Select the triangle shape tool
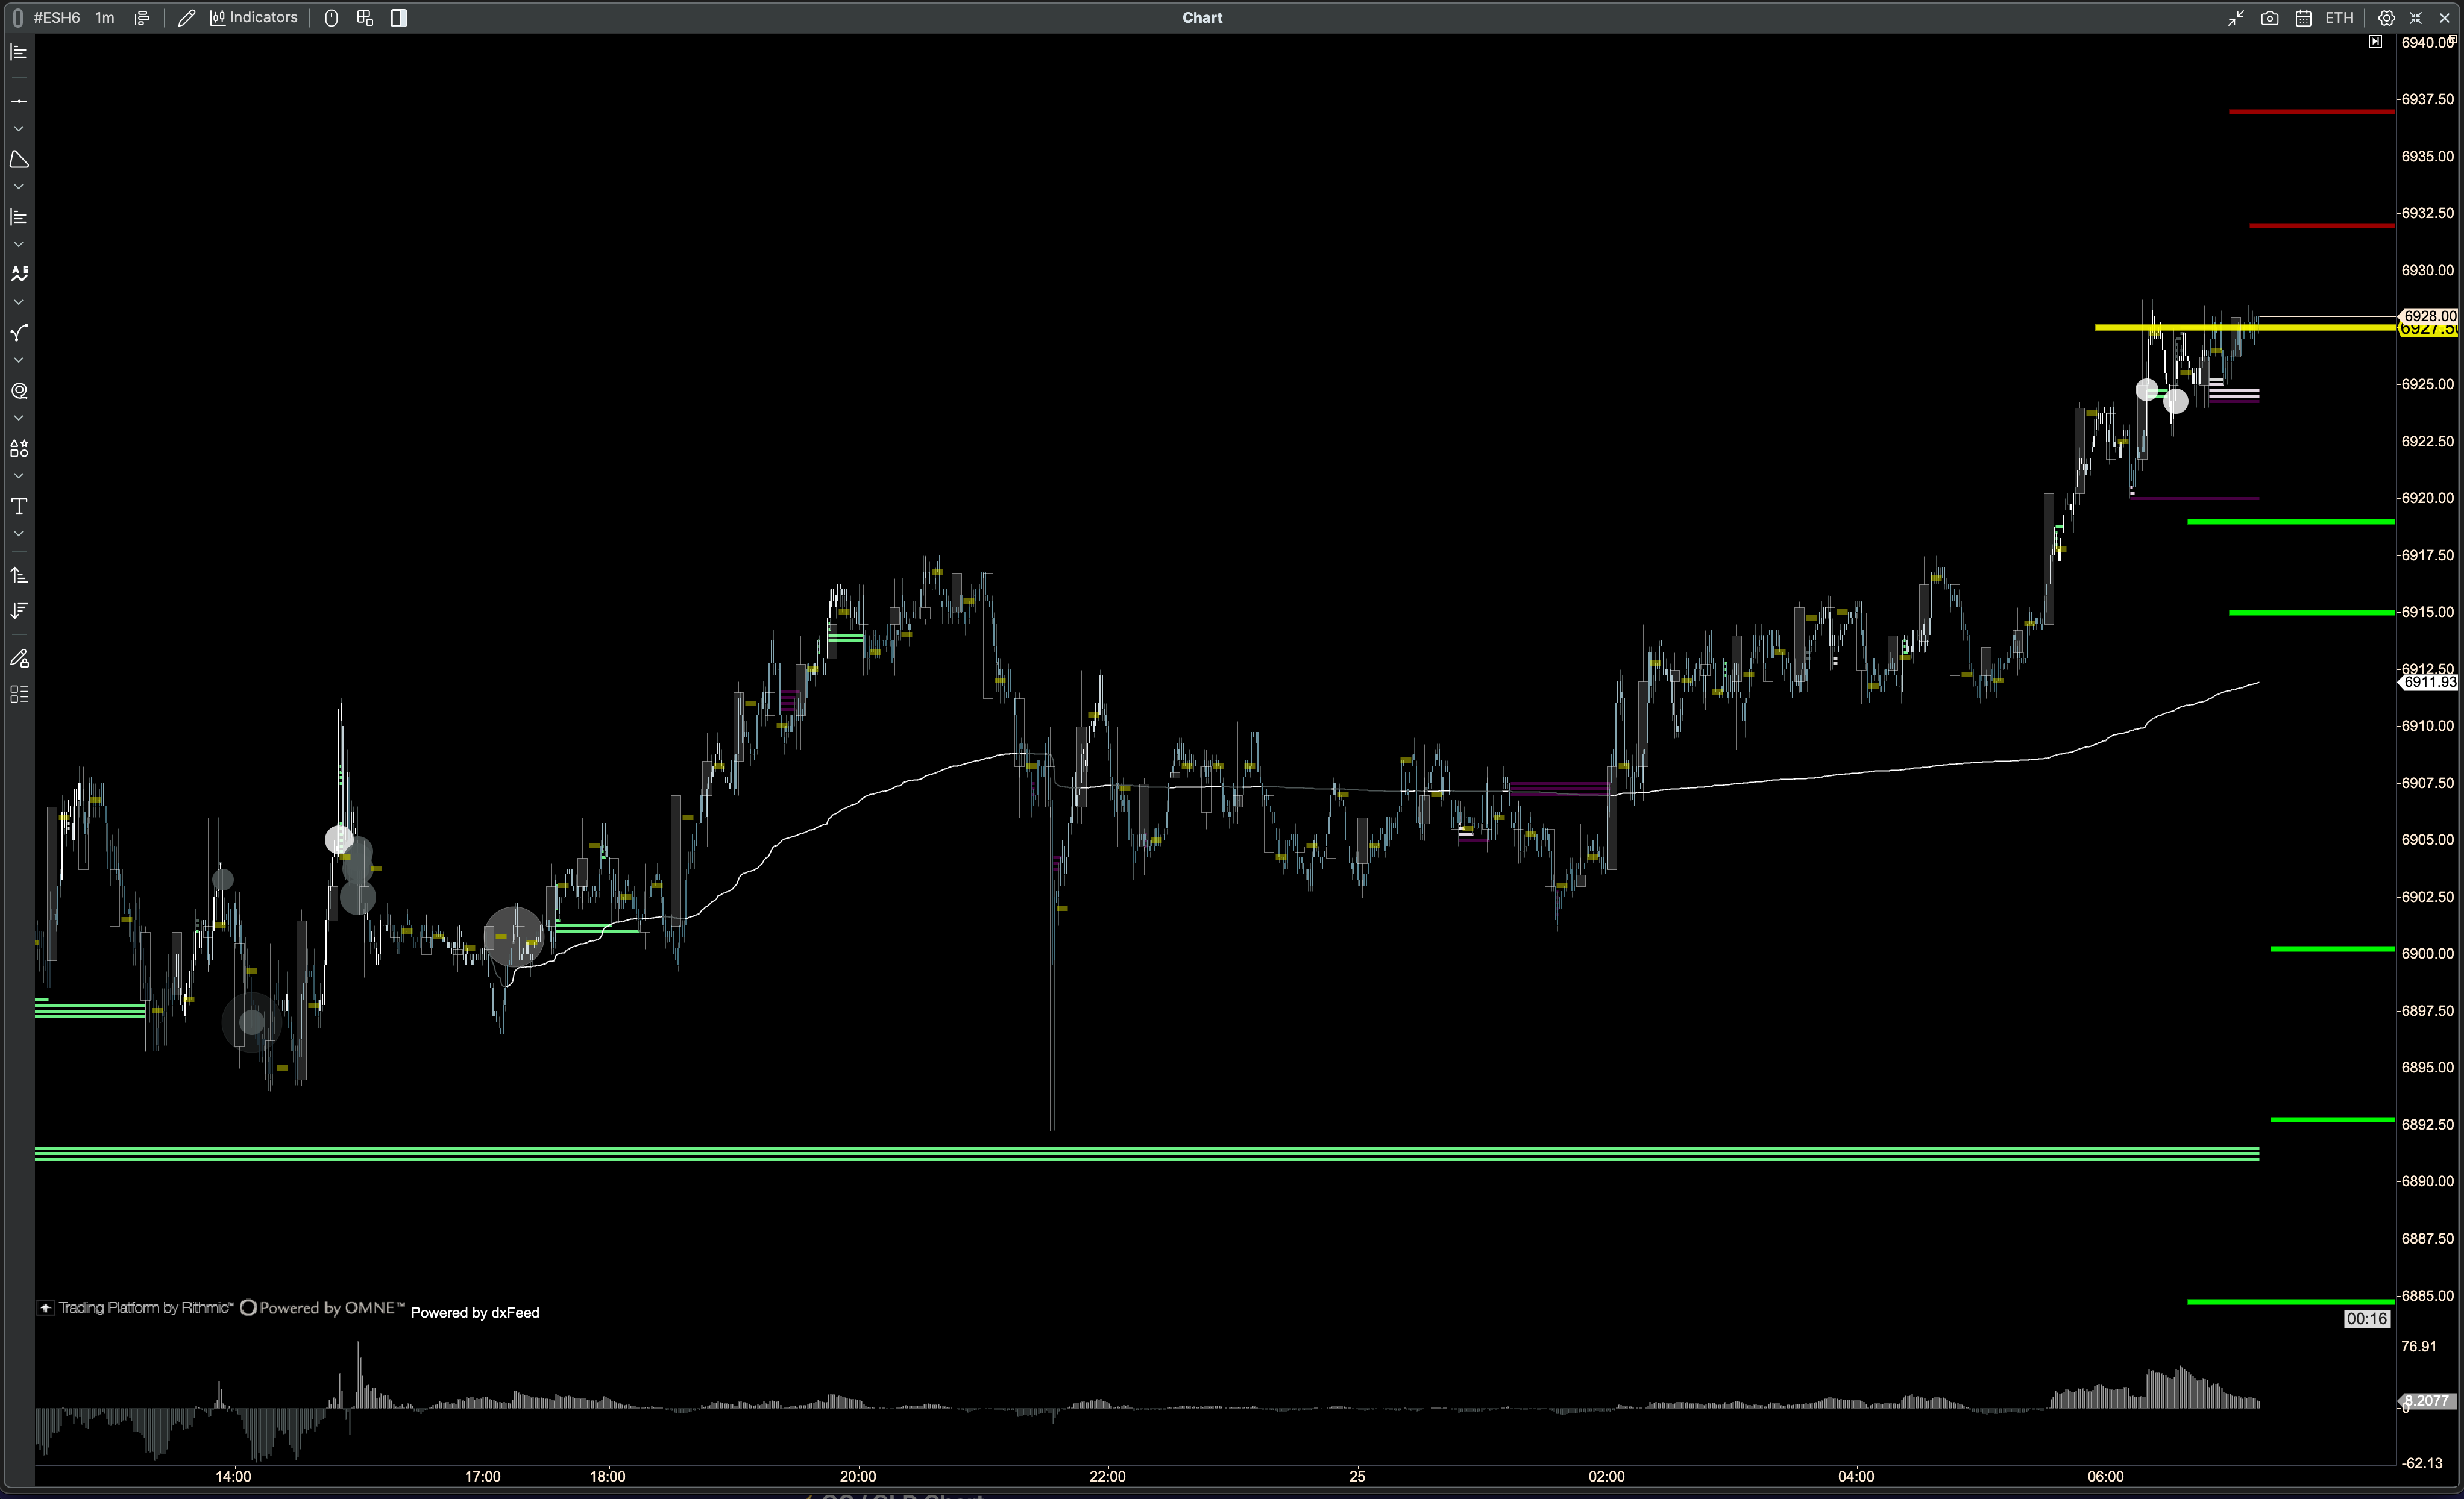The width and height of the screenshot is (2464, 1499). point(19,160)
